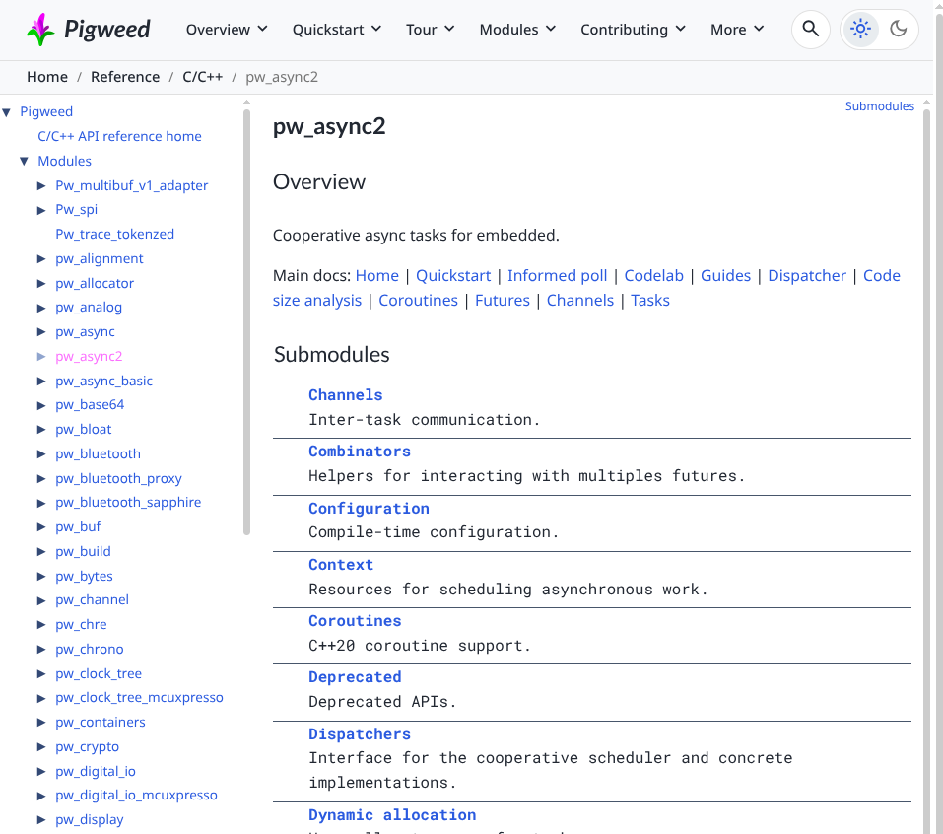Open the Quickstart main docs link
Viewport: 943px width, 834px height.
[x=453, y=276]
